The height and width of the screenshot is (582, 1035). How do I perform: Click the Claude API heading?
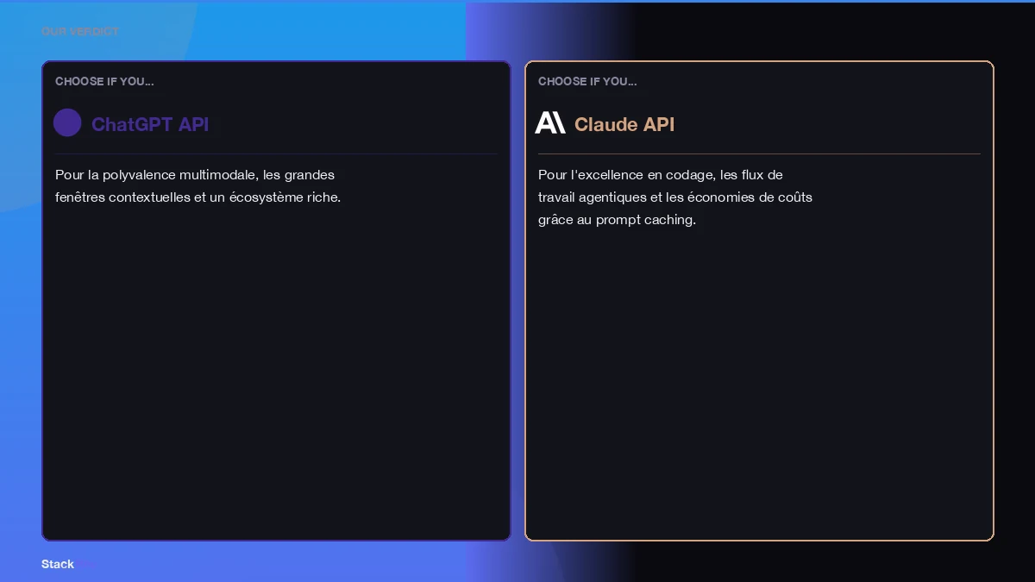pos(624,125)
